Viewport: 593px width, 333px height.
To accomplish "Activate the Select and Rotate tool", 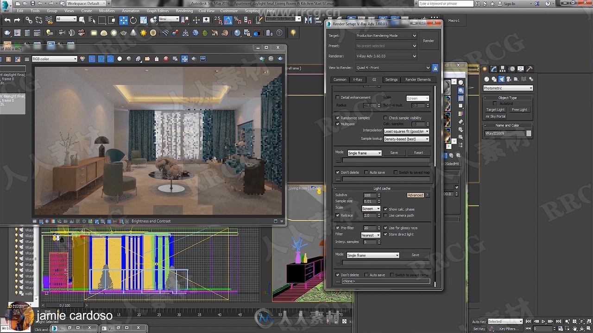I will click(133, 20).
